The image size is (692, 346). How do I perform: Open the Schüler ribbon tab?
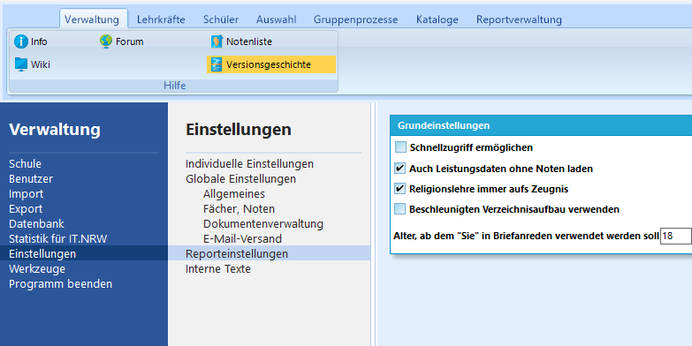pyautogui.click(x=221, y=19)
